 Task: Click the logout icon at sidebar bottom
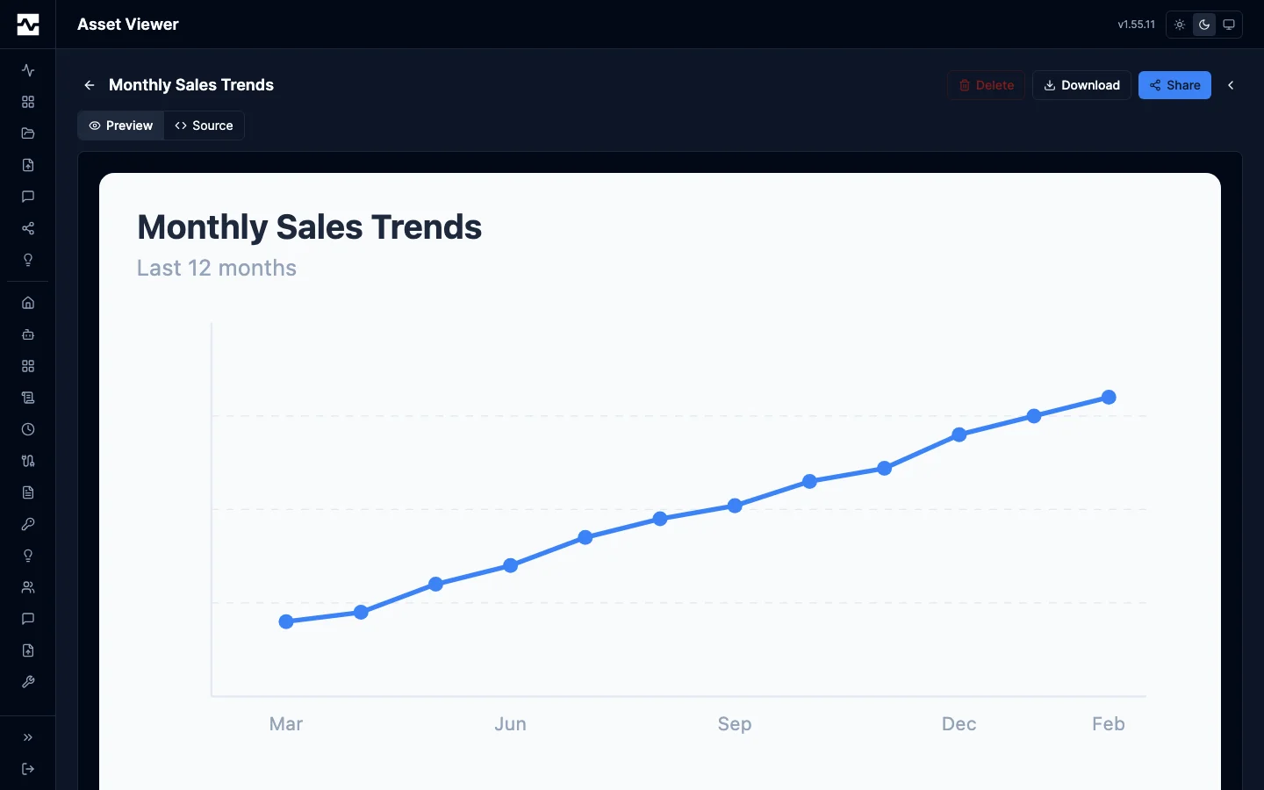[x=28, y=769]
